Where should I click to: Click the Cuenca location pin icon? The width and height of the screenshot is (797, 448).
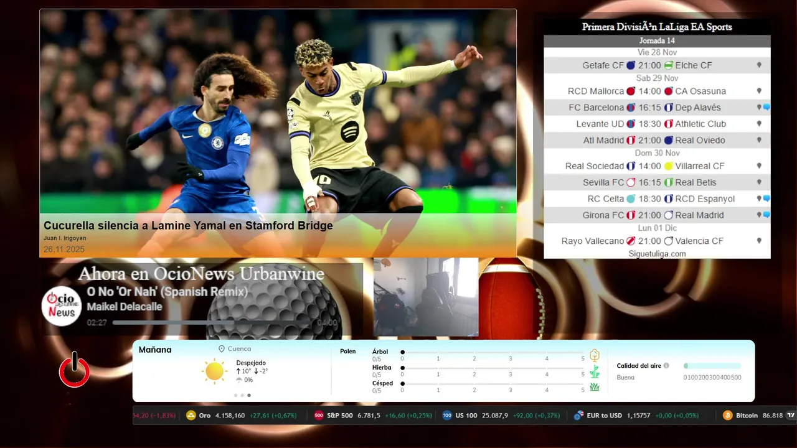click(221, 349)
